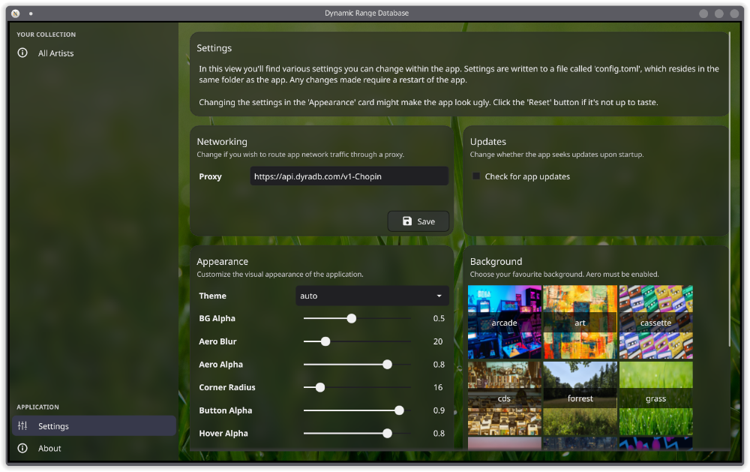Expand the Theme dropdown set to auto
750x472 pixels.
pos(372,296)
